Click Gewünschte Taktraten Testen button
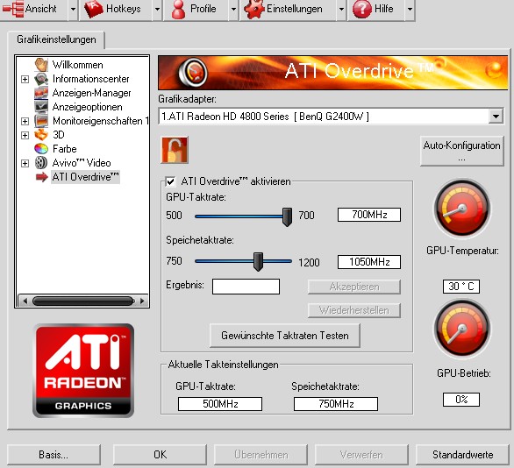The image size is (514, 468). click(284, 336)
